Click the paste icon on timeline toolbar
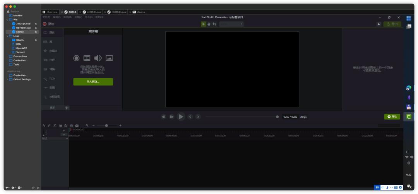Screen dimensions: 418x194 (x=65, y=125)
